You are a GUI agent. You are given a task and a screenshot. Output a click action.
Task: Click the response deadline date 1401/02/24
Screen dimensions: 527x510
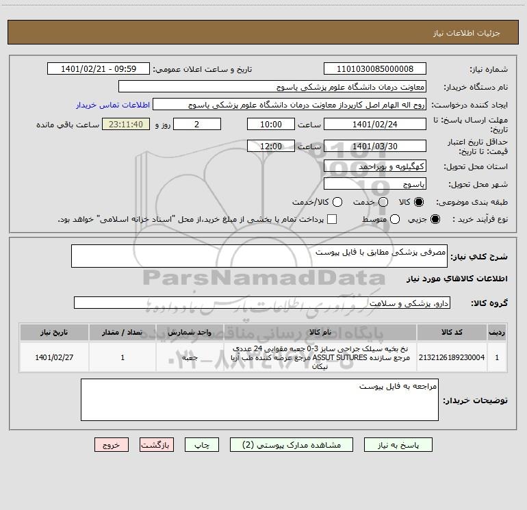point(375,124)
